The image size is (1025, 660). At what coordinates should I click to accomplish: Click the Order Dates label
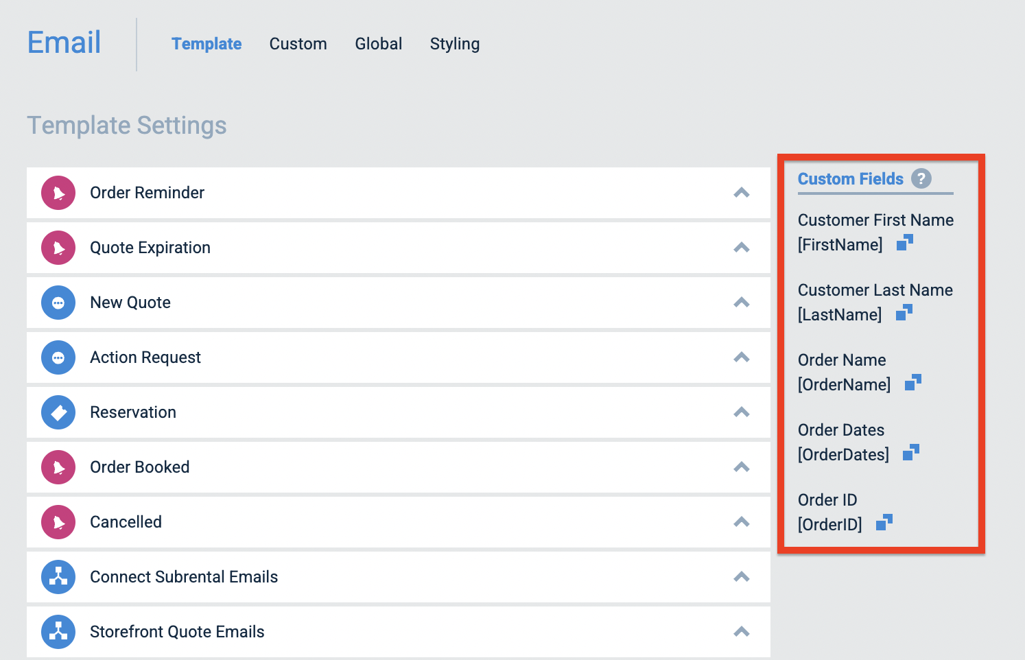(x=841, y=430)
